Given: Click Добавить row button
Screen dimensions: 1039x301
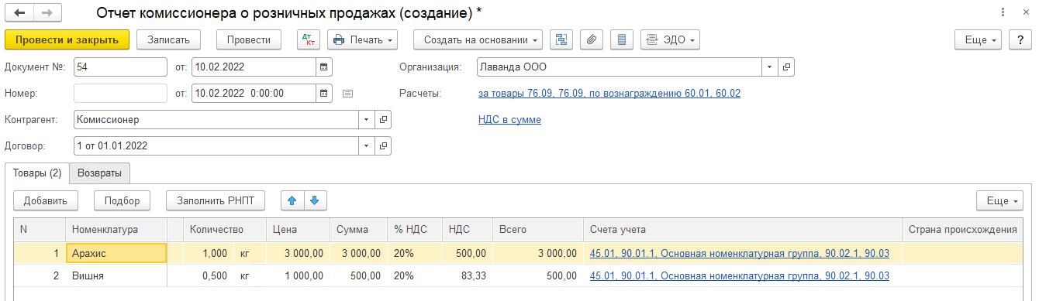Looking at the screenshot, I should point(46,200).
